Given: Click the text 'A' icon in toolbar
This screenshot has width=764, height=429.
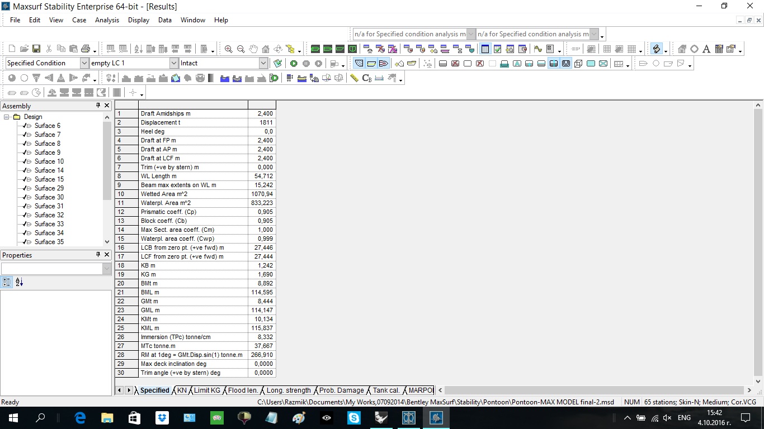Looking at the screenshot, I should 706,49.
